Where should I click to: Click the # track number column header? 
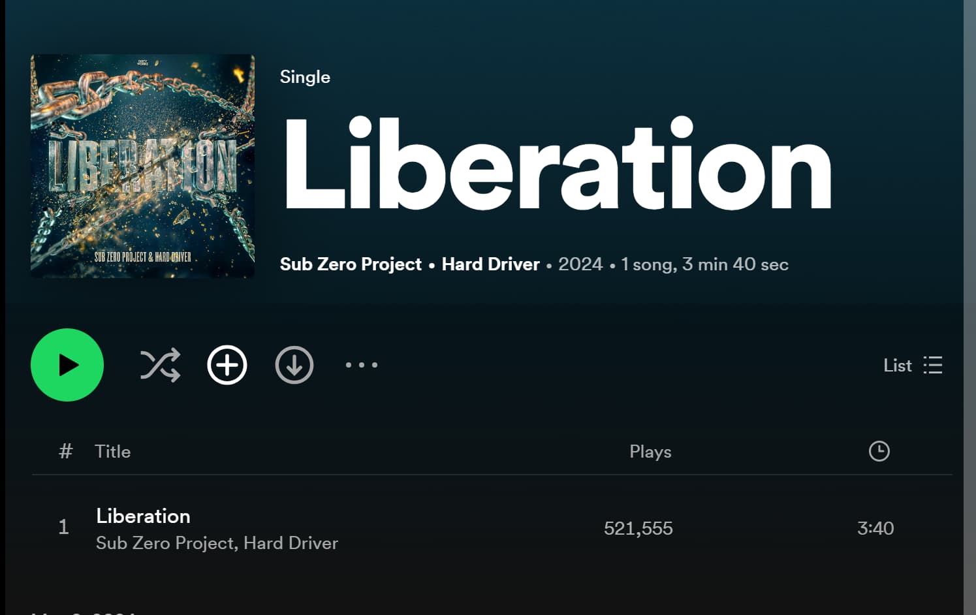click(65, 451)
